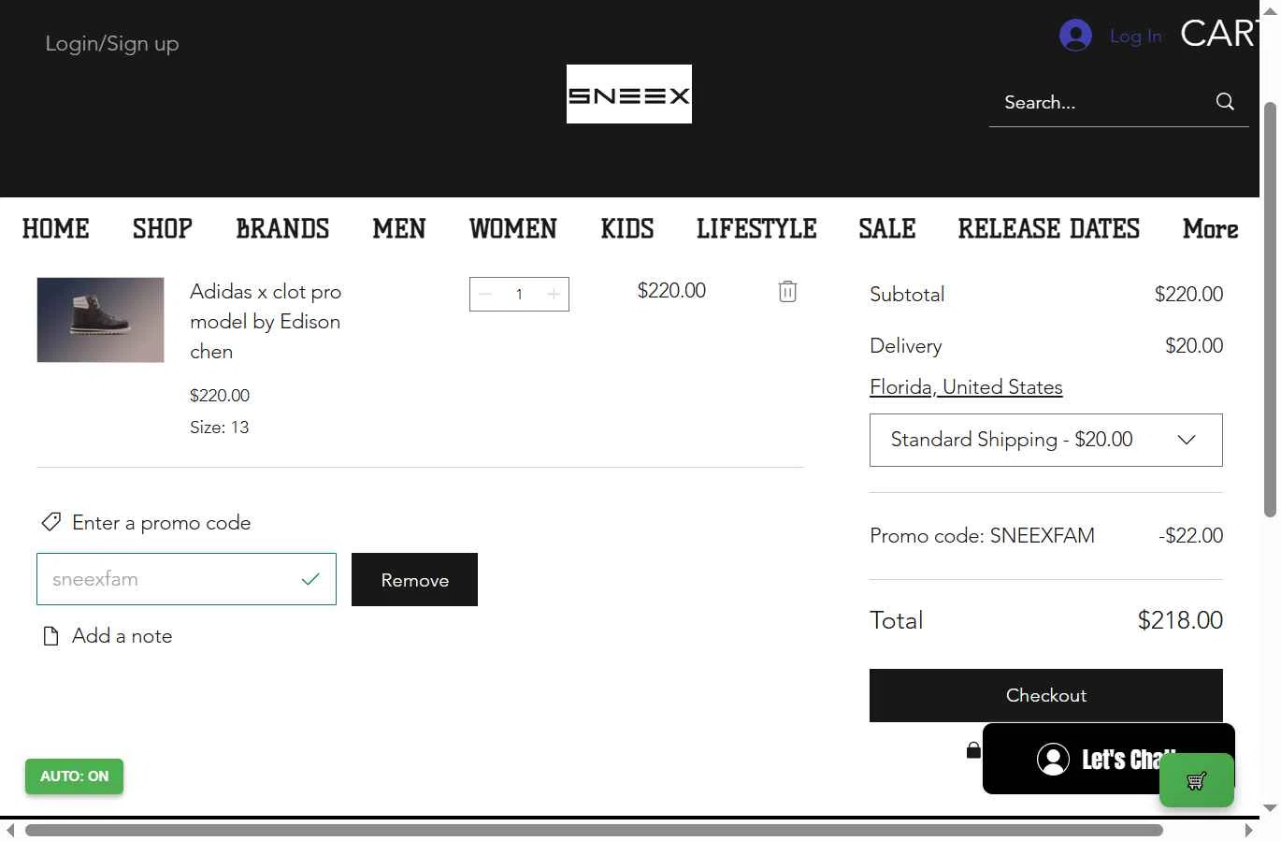The width and height of the screenshot is (1281, 841).
Task: Click the Total $218.00 amount
Action: 1180,620
